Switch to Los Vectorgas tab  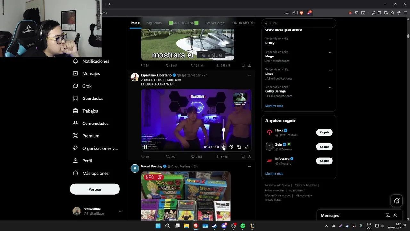click(216, 23)
